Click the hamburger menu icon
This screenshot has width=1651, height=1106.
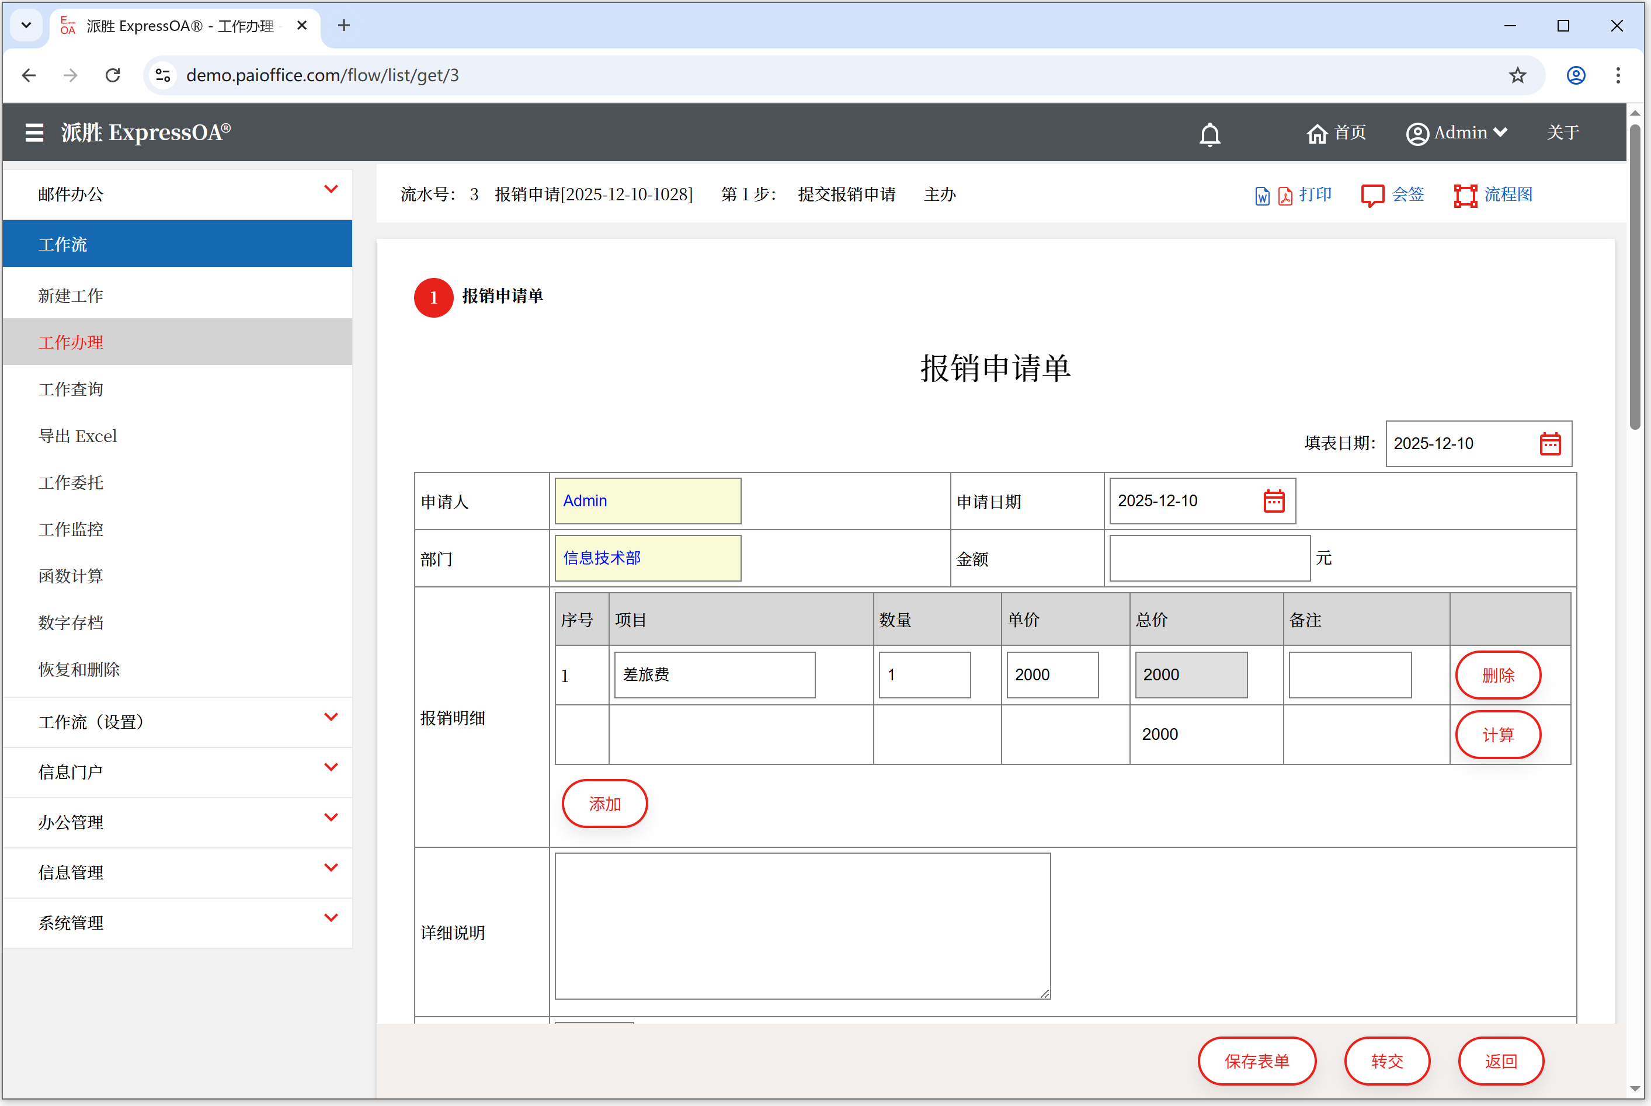tap(34, 133)
